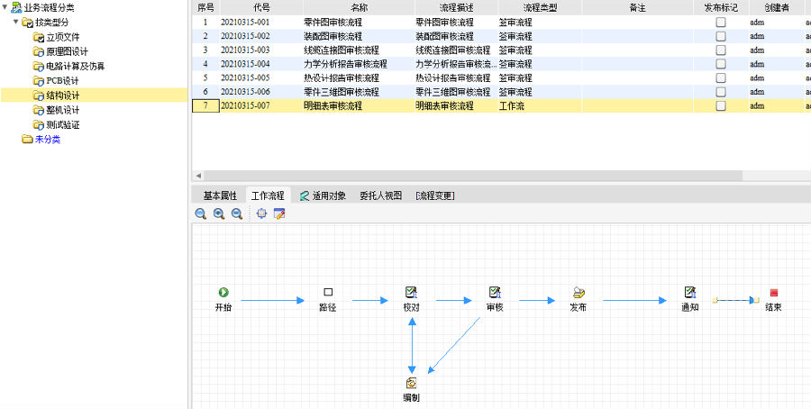Image resolution: width=811 pixels, height=409 pixels.
Task: Select the 开始 start node icon
Action: [223, 293]
